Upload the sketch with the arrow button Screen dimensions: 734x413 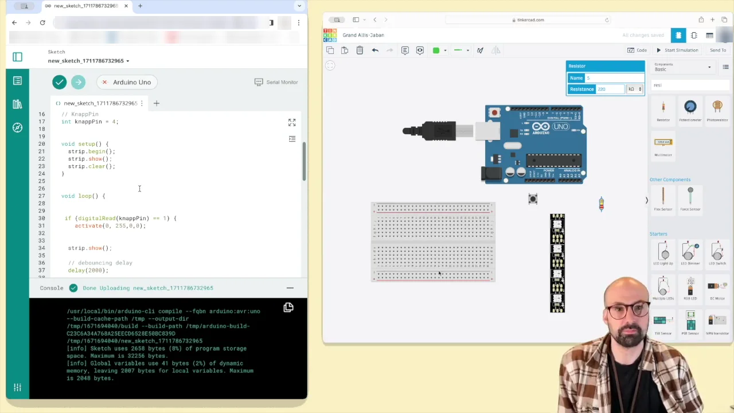(x=79, y=82)
